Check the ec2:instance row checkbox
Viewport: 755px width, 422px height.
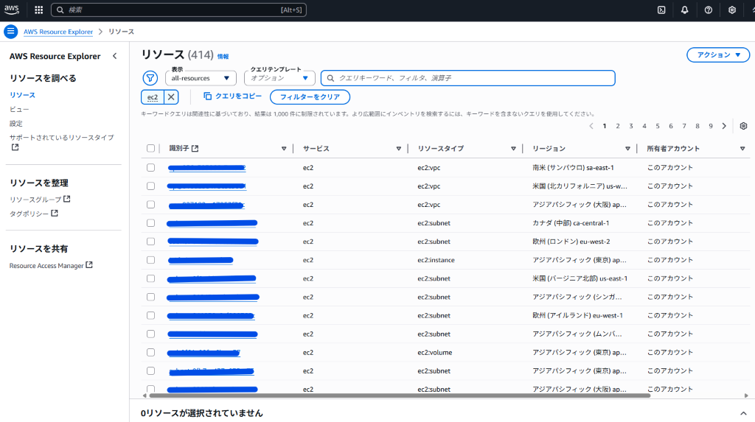click(x=150, y=260)
